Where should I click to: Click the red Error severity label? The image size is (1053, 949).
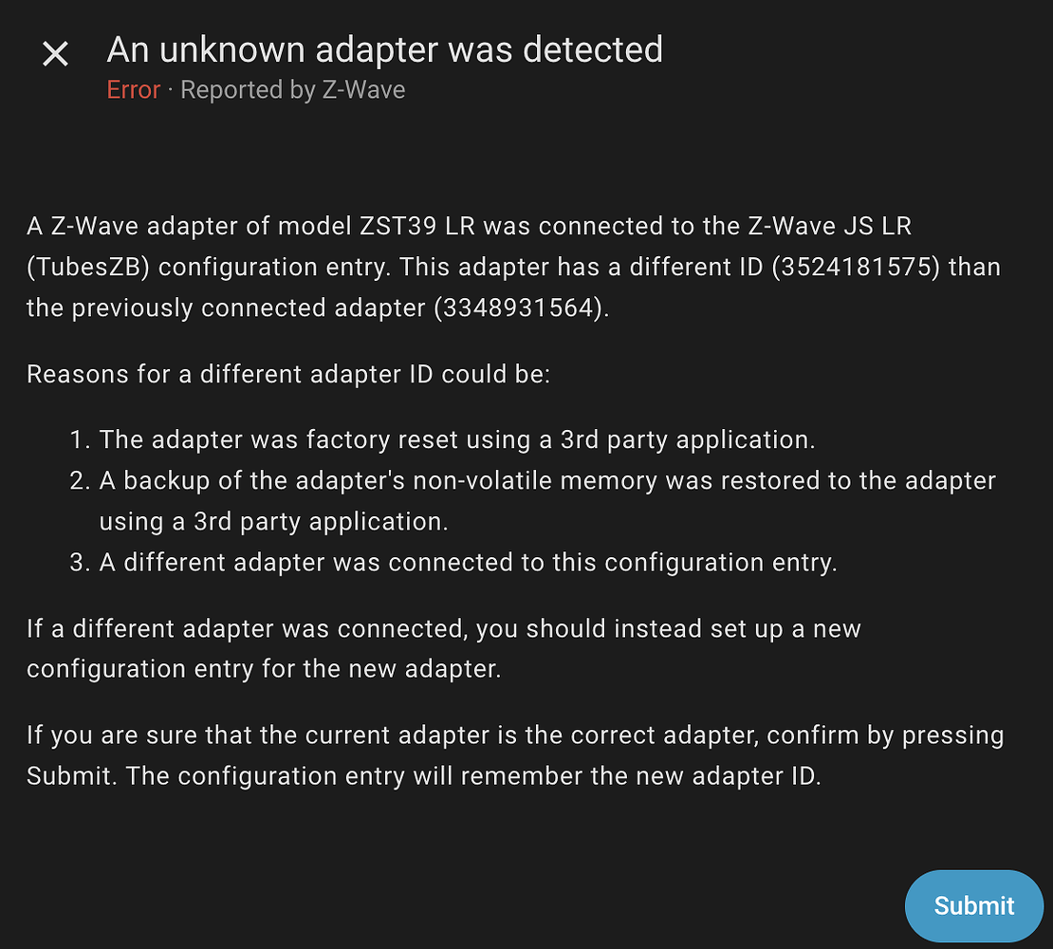pos(133,89)
